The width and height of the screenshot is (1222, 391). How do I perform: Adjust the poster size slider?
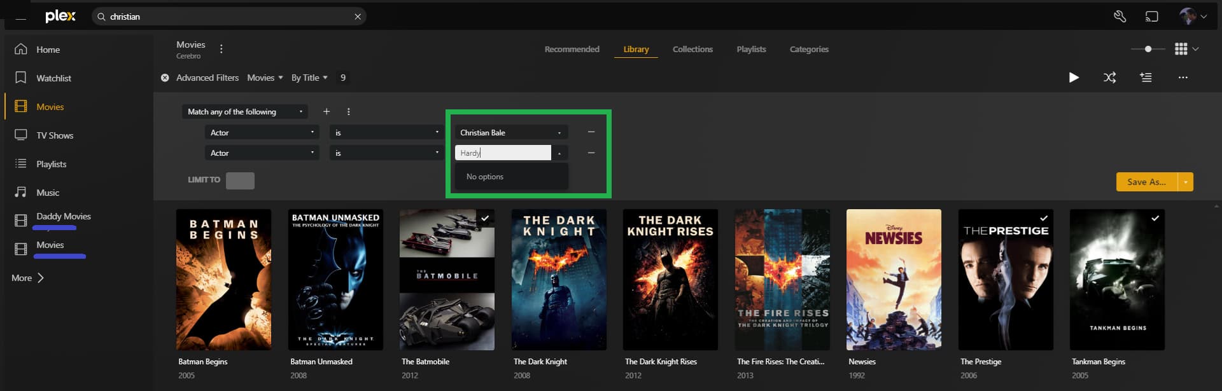point(1148,49)
